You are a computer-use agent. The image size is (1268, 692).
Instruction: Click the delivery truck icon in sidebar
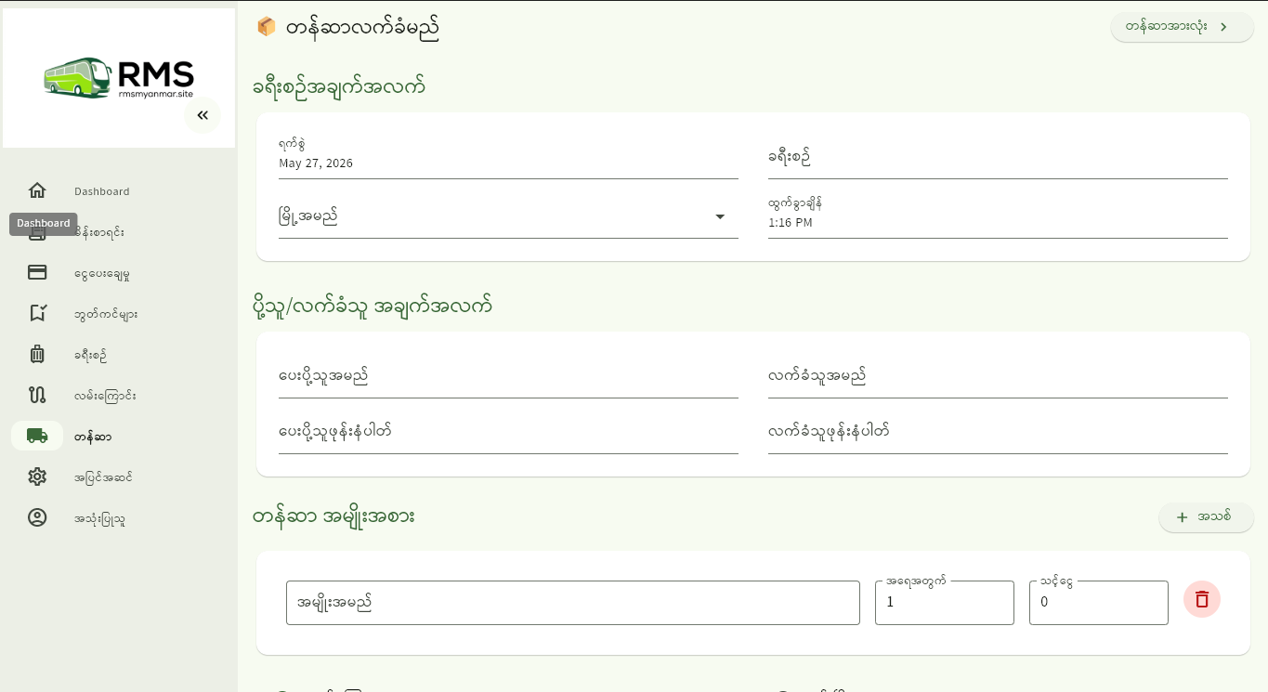click(x=37, y=436)
